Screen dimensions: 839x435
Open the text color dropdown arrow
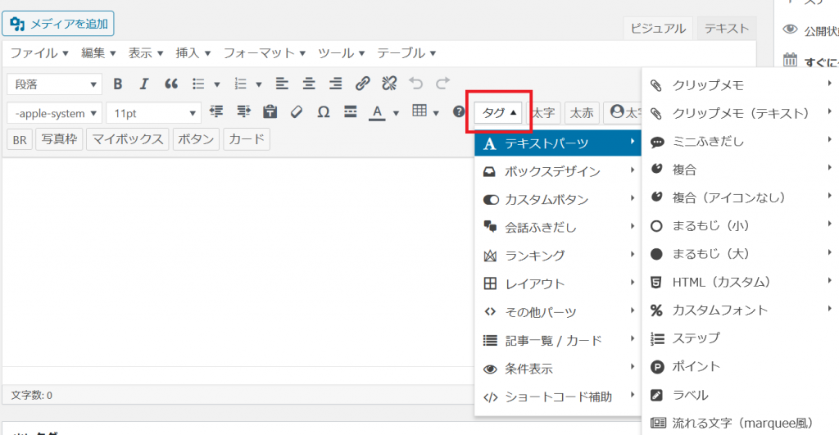[396, 113]
